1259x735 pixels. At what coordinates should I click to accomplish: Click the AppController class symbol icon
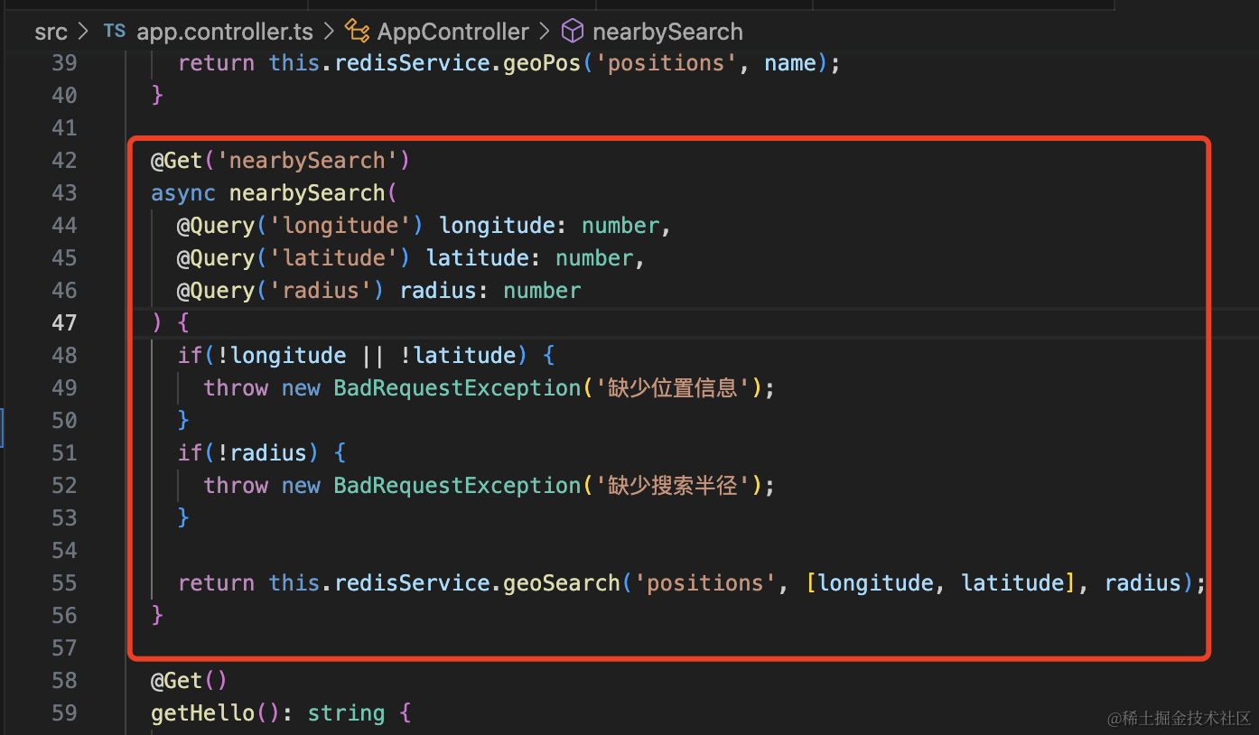coord(358,32)
